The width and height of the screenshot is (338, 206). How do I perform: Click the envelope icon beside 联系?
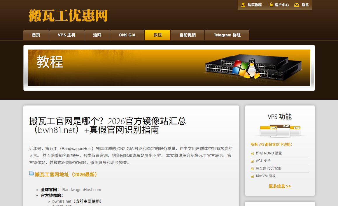coord(297,5)
